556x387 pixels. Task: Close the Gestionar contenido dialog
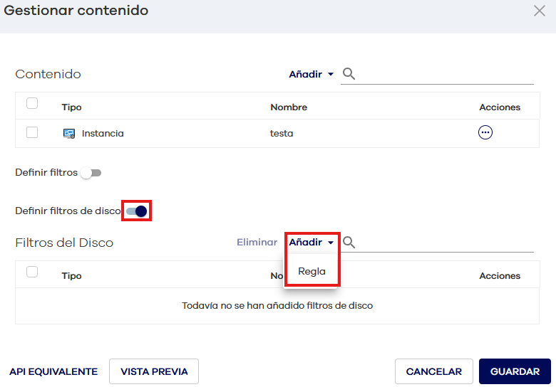(540, 11)
